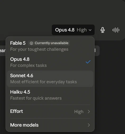Click the info icon beside Currently unavailable
The height and width of the screenshot is (134, 125).
tap(31, 43)
